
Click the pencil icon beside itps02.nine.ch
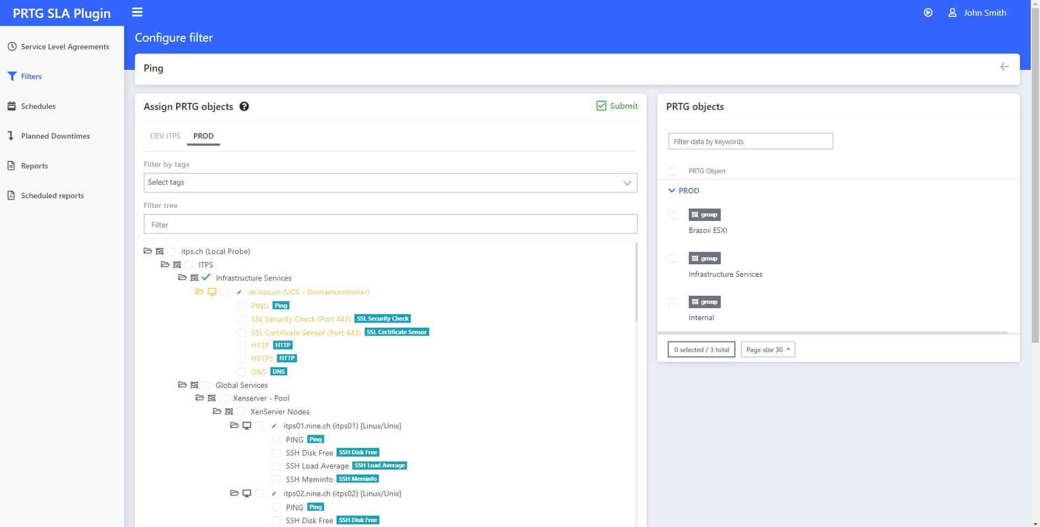point(274,493)
